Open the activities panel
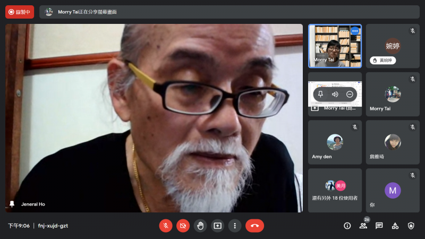Viewport: 425px width, 239px height. (395, 226)
